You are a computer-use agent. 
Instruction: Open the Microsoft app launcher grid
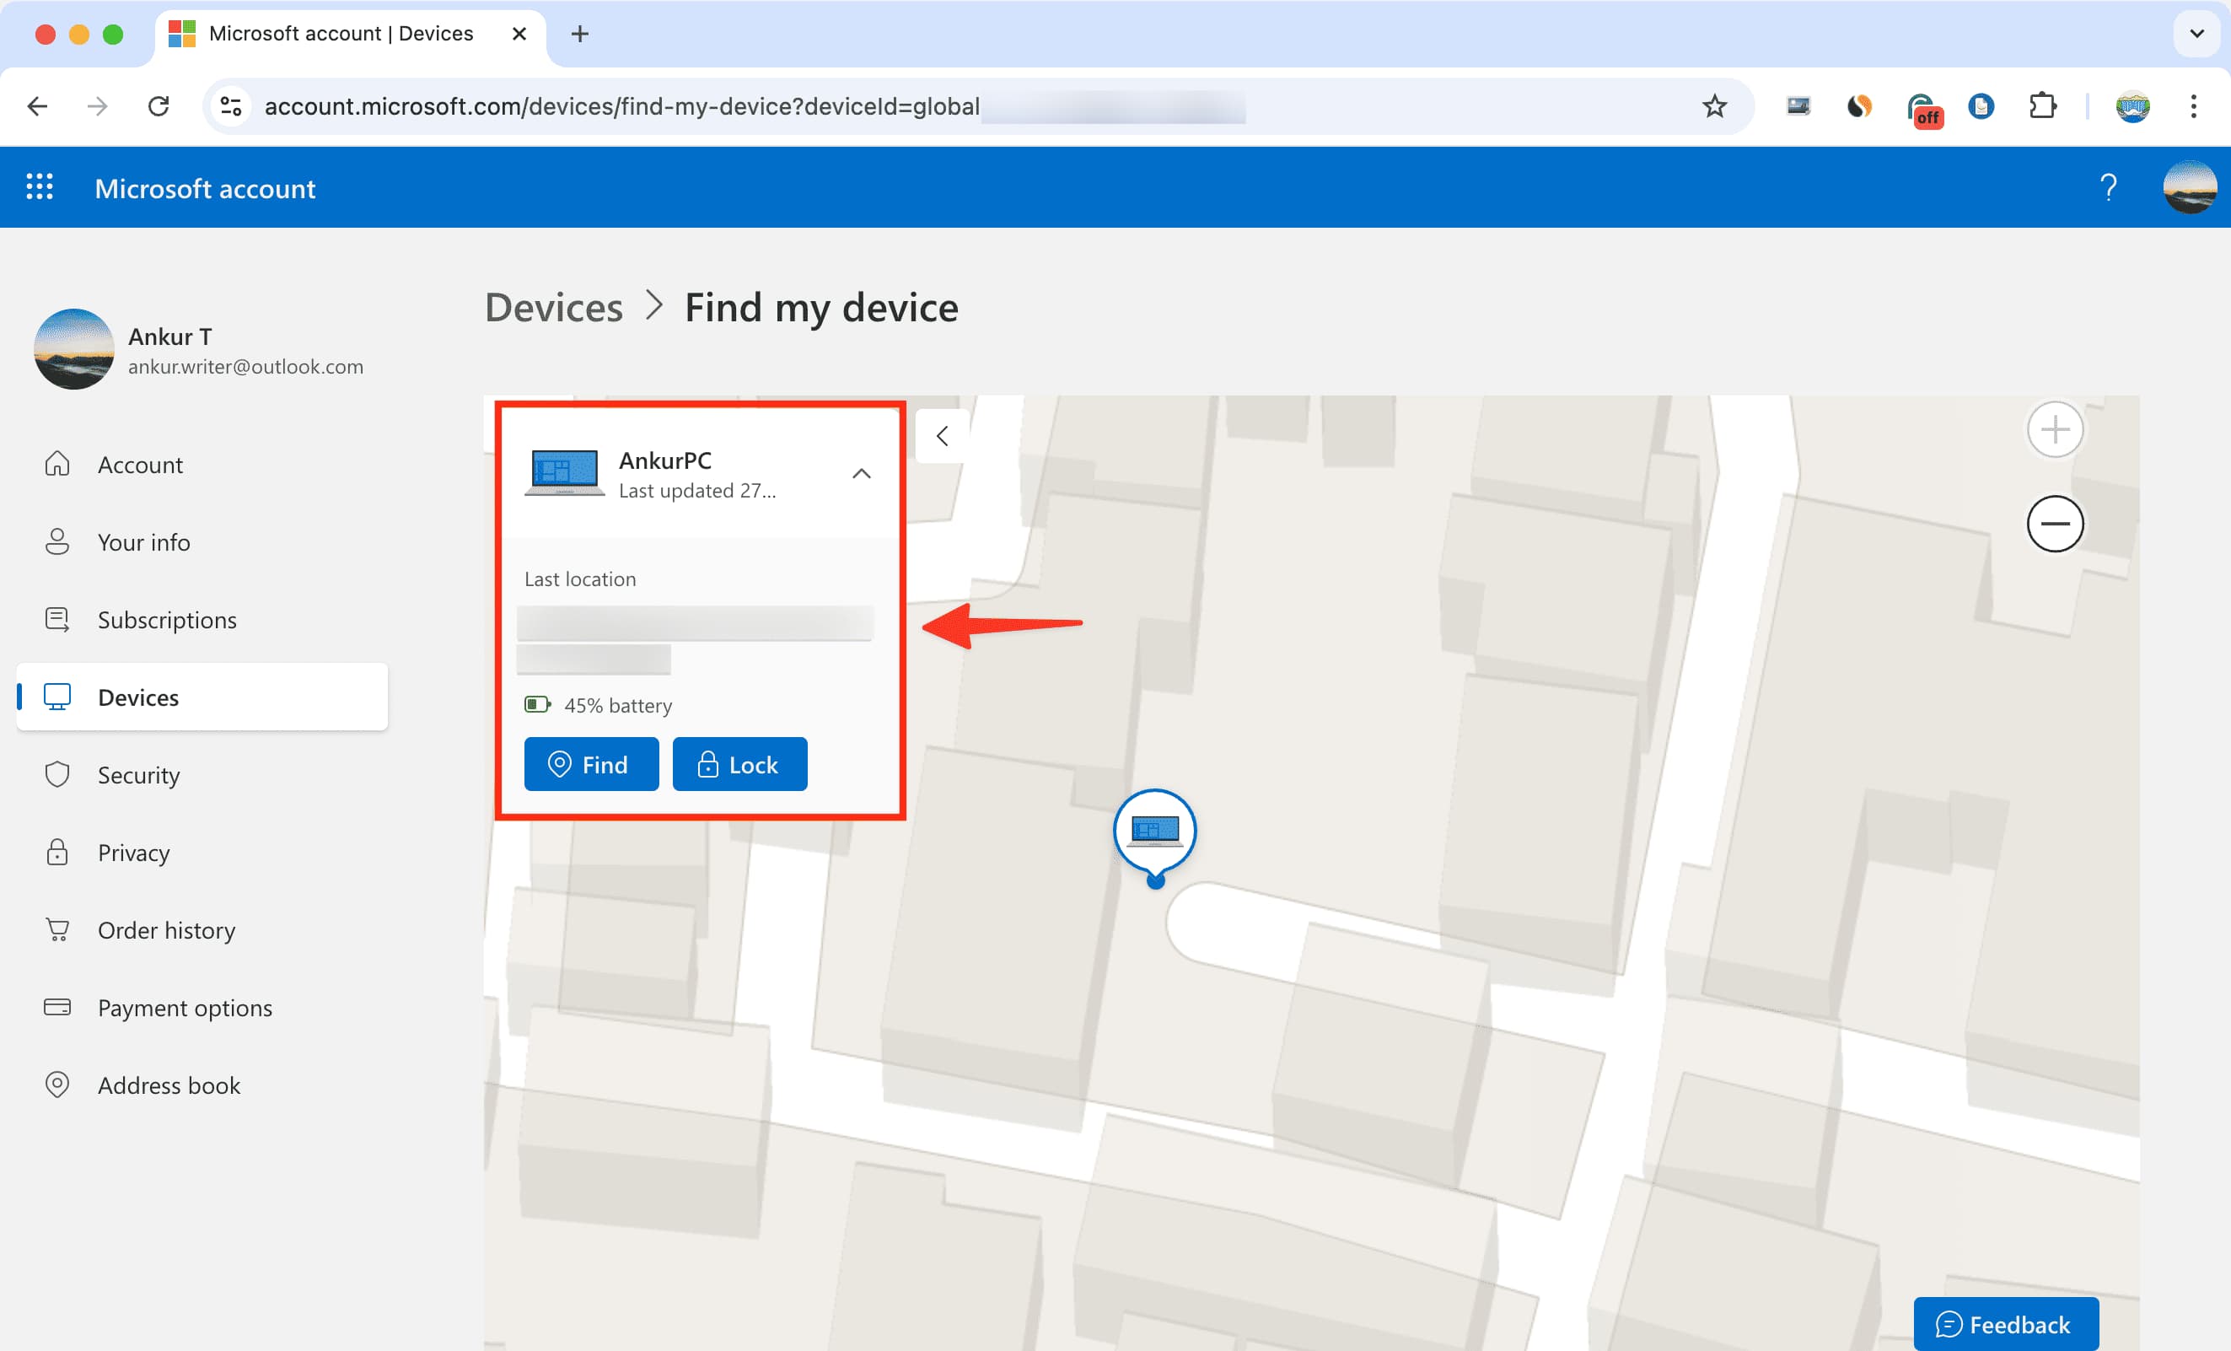pos(39,186)
